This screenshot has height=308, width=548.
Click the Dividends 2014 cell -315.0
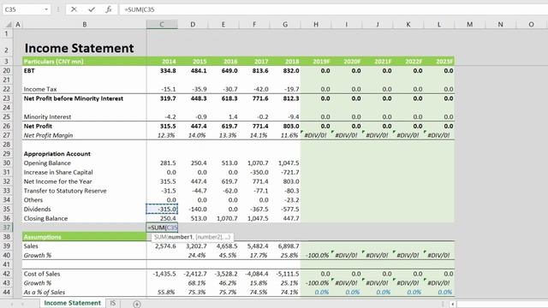tap(162, 209)
